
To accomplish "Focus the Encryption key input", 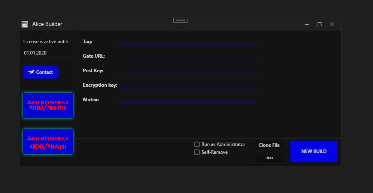I will click(187, 84).
